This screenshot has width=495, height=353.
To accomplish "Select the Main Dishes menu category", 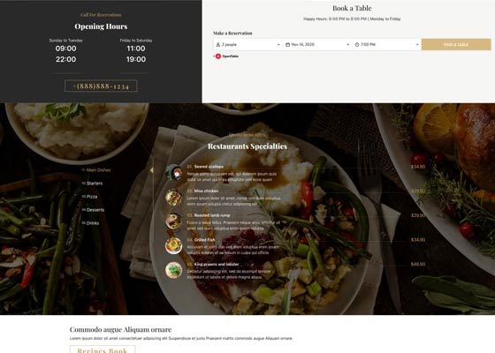I will pyautogui.click(x=96, y=169).
